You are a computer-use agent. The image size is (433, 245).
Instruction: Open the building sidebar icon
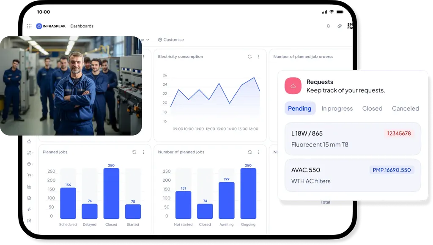pos(29,220)
